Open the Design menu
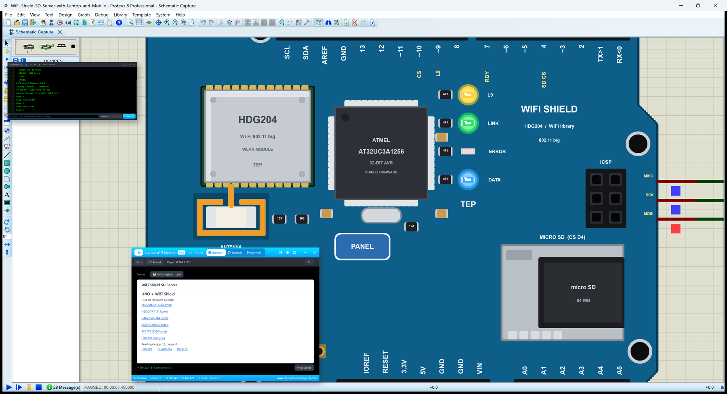Screen dimensions: 727x394 pos(65,15)
